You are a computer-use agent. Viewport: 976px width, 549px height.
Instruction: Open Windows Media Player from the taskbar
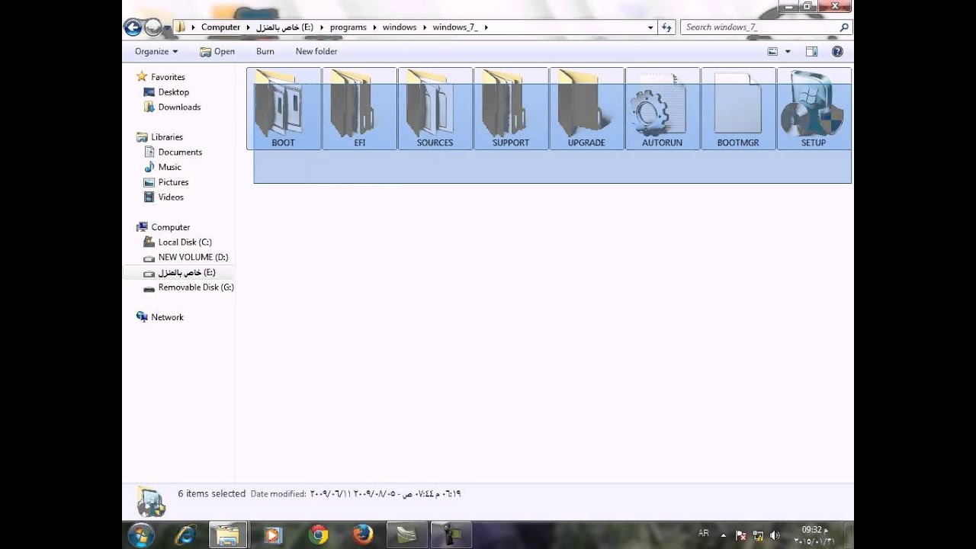273,535
